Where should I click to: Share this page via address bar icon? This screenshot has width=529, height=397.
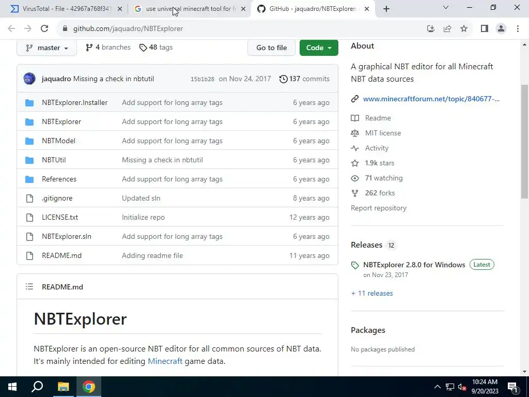(x=447, y=29)
